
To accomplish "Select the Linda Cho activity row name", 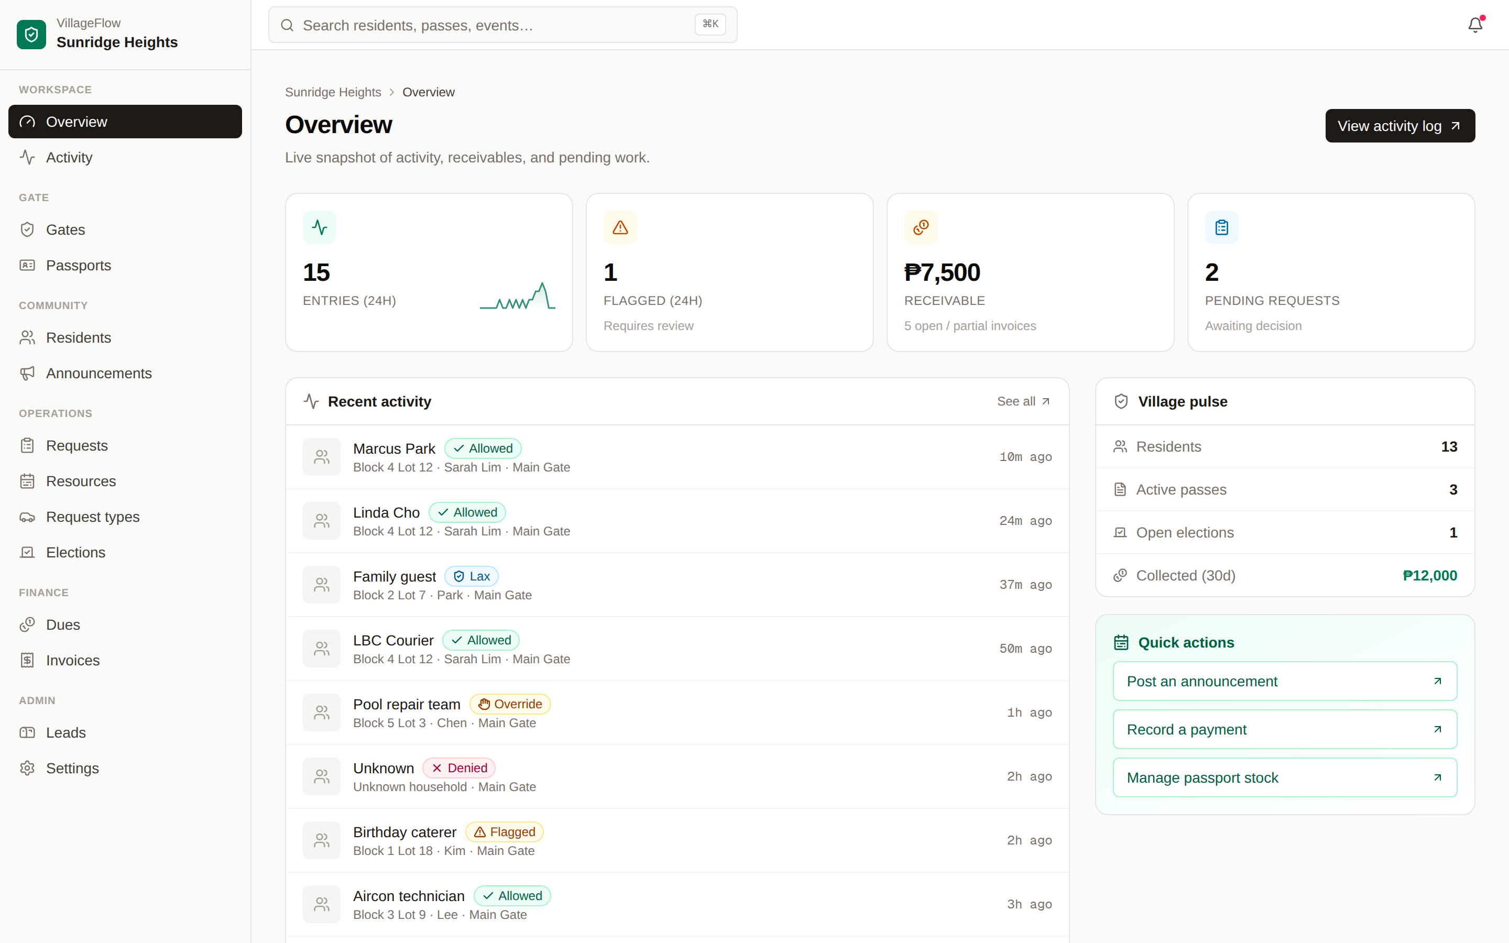I will (386, 513).
